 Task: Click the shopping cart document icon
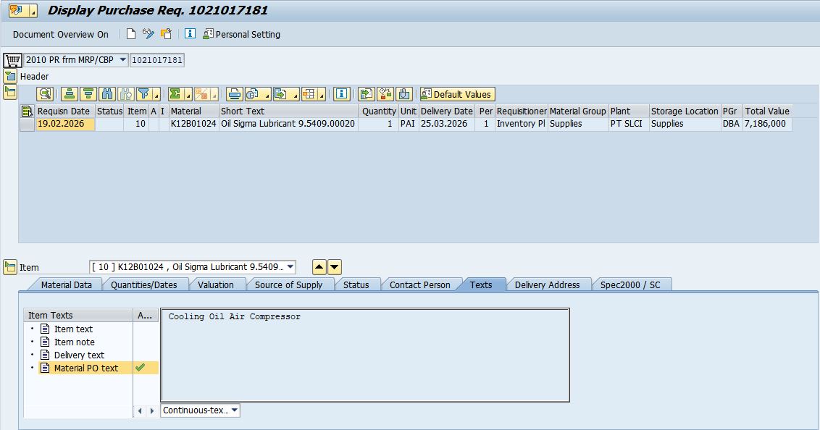click(12, 60)
